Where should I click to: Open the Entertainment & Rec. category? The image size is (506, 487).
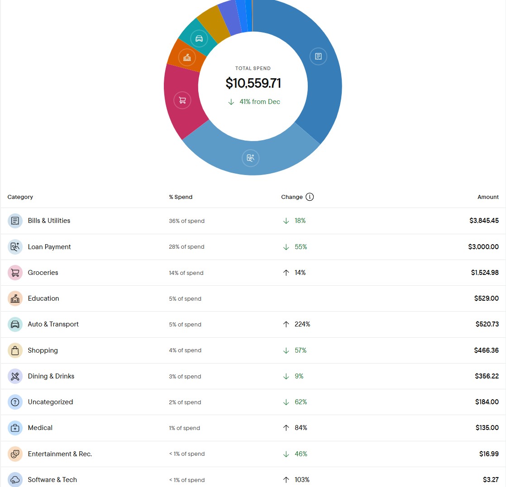point(253,454)
